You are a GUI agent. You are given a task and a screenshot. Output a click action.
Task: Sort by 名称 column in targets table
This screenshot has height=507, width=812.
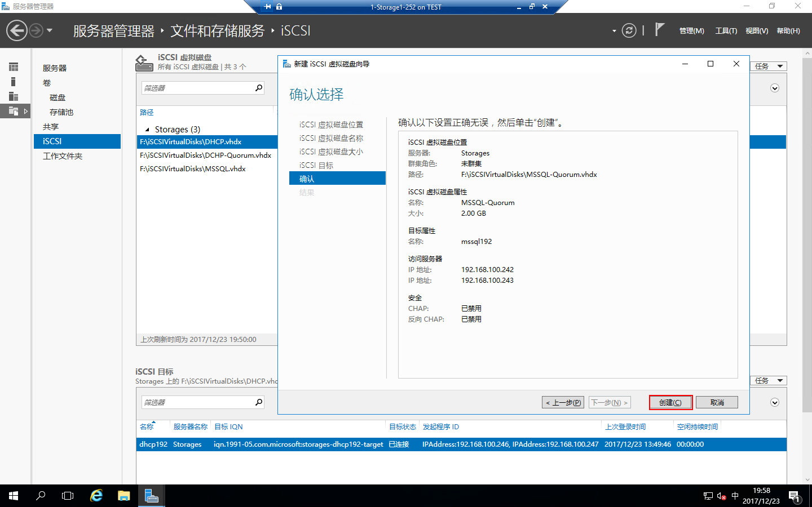(147, 427)
